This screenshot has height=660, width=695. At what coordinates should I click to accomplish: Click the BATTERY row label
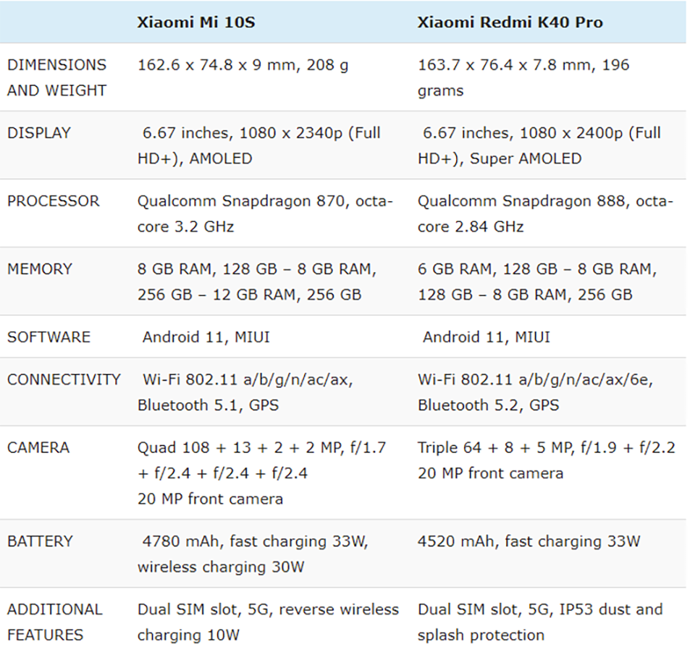pyautogui.click(x=40, y=541)
